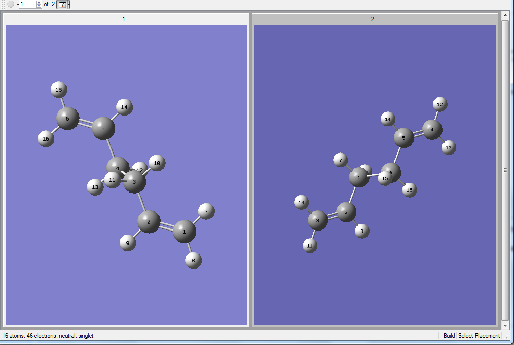The width and height of the screenshot is (514, 345).
Task: Select hydrogen atom 7 in panel 2
Action: [x=340, y=160]
